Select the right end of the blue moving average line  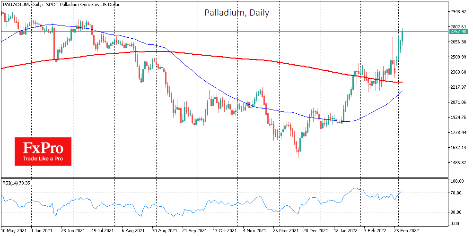(402, 92)
